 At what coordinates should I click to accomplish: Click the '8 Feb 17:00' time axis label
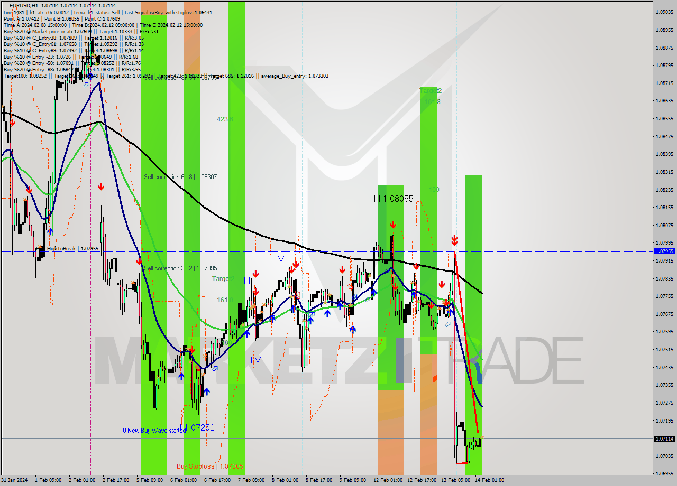(318, 480)
